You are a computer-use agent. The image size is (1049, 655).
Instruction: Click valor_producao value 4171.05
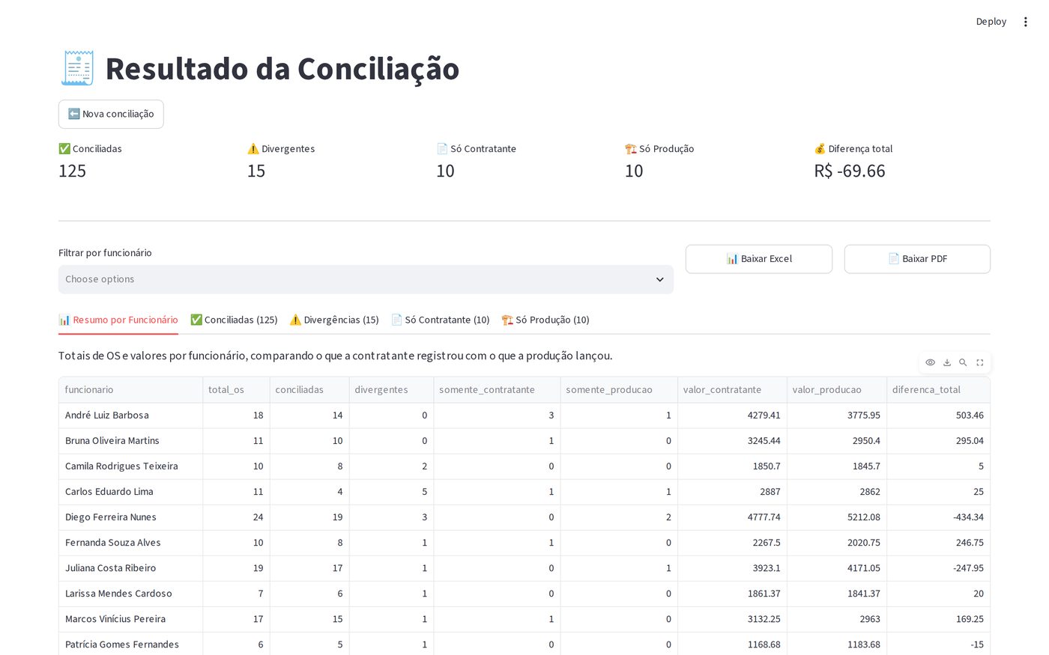[837, 568]
